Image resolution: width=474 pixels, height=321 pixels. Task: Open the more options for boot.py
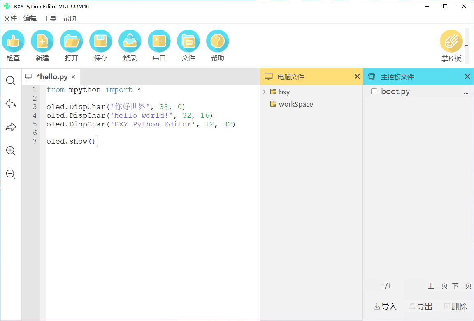coord(466,93)
